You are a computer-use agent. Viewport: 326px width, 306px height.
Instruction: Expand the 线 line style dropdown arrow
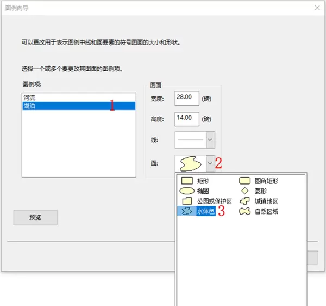[x=210, y=140]
